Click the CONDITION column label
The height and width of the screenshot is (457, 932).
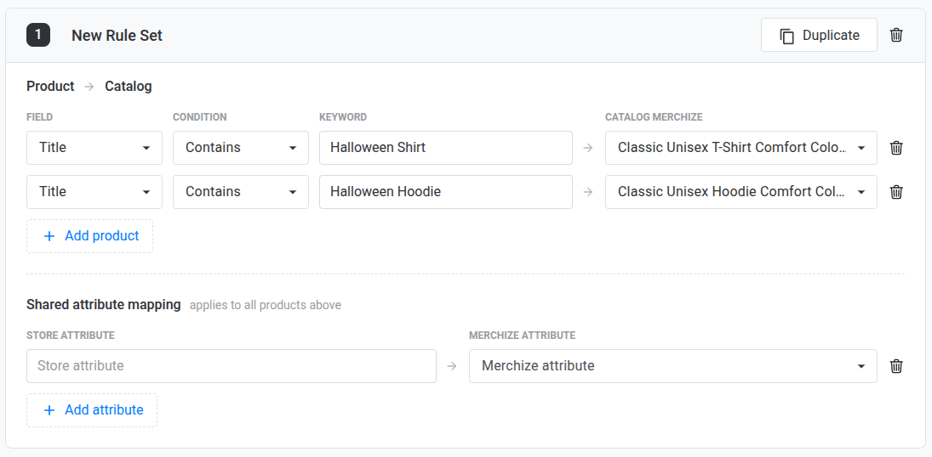point(200,117)
